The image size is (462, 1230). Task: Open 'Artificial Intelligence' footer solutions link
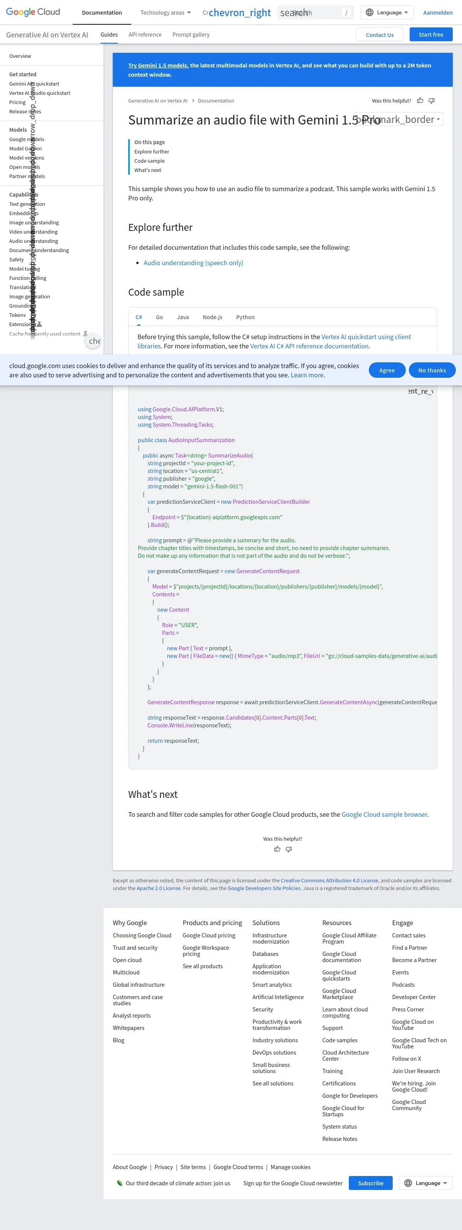point(278,997)
